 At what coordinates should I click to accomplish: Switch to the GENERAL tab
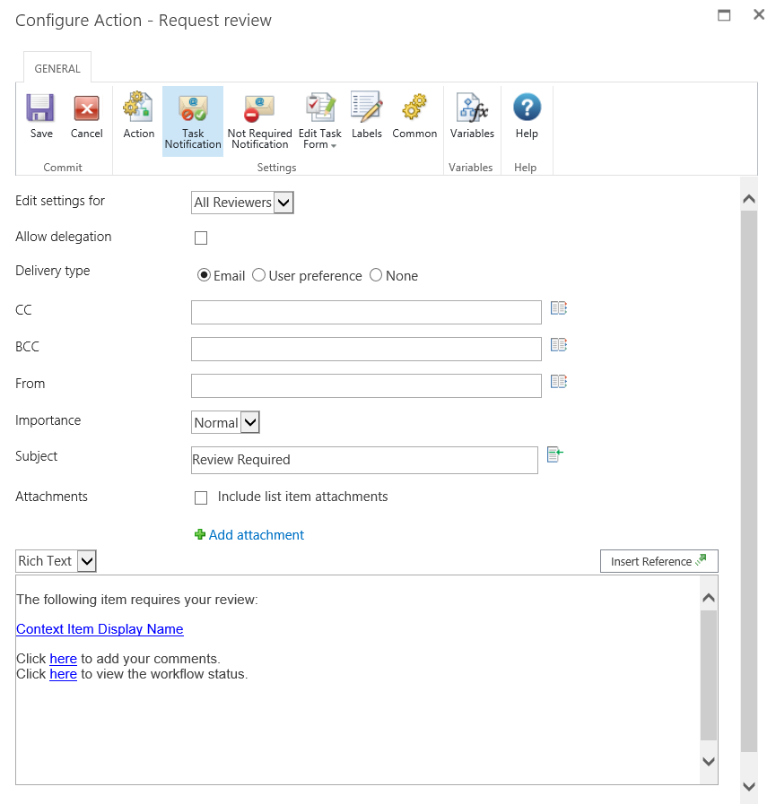57,68
